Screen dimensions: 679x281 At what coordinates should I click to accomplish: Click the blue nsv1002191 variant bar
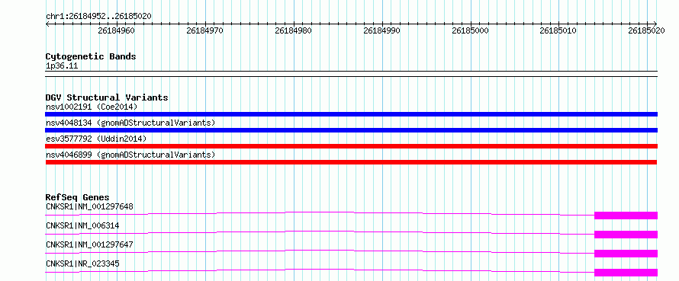pyautogui.click(x=351, y=114)
